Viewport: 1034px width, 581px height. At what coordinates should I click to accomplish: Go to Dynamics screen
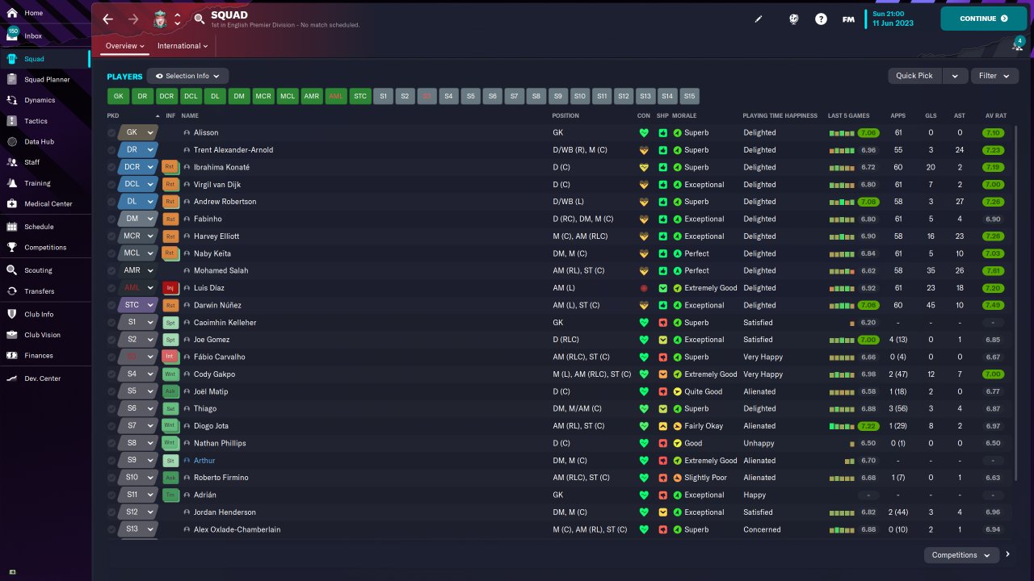click(x=45, y=100)
